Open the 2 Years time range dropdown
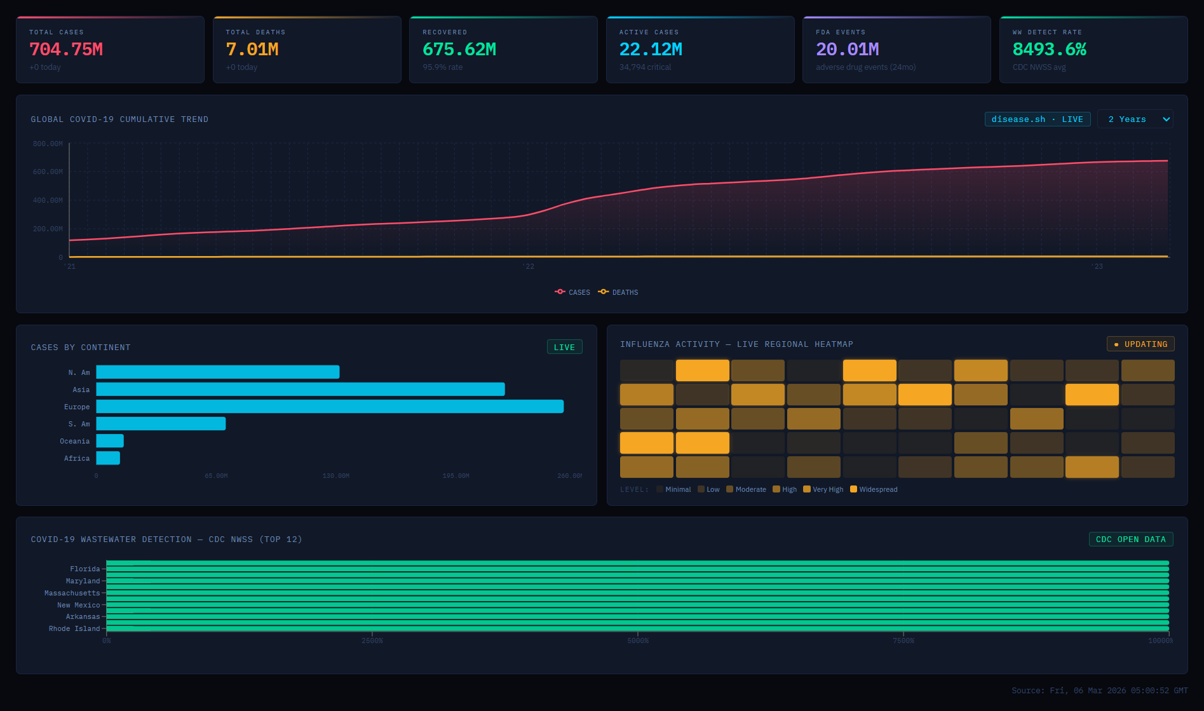1204x711 pixels. coord(1135,119)
